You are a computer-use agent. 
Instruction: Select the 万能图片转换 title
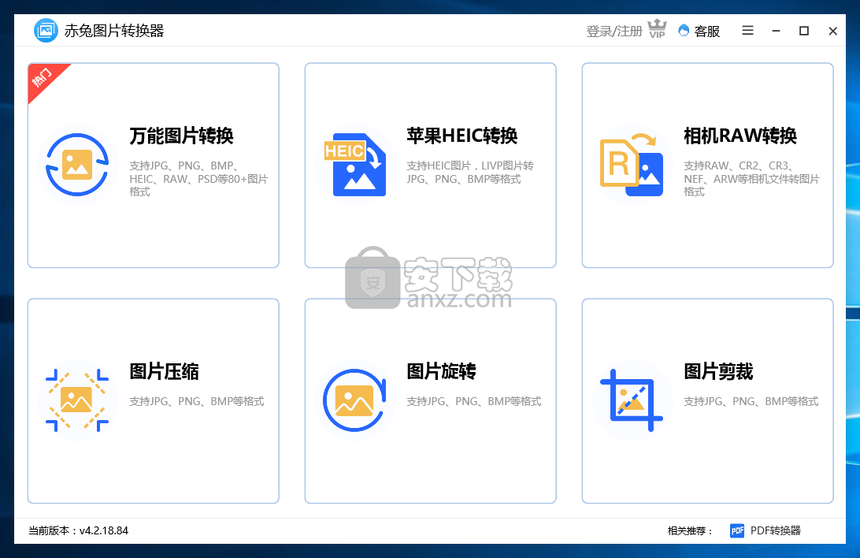pos(182,136)
